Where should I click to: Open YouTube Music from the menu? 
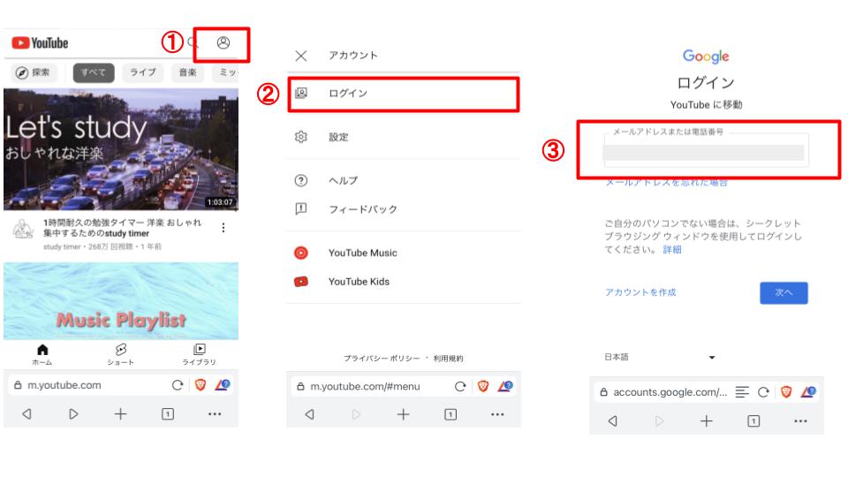404,253
